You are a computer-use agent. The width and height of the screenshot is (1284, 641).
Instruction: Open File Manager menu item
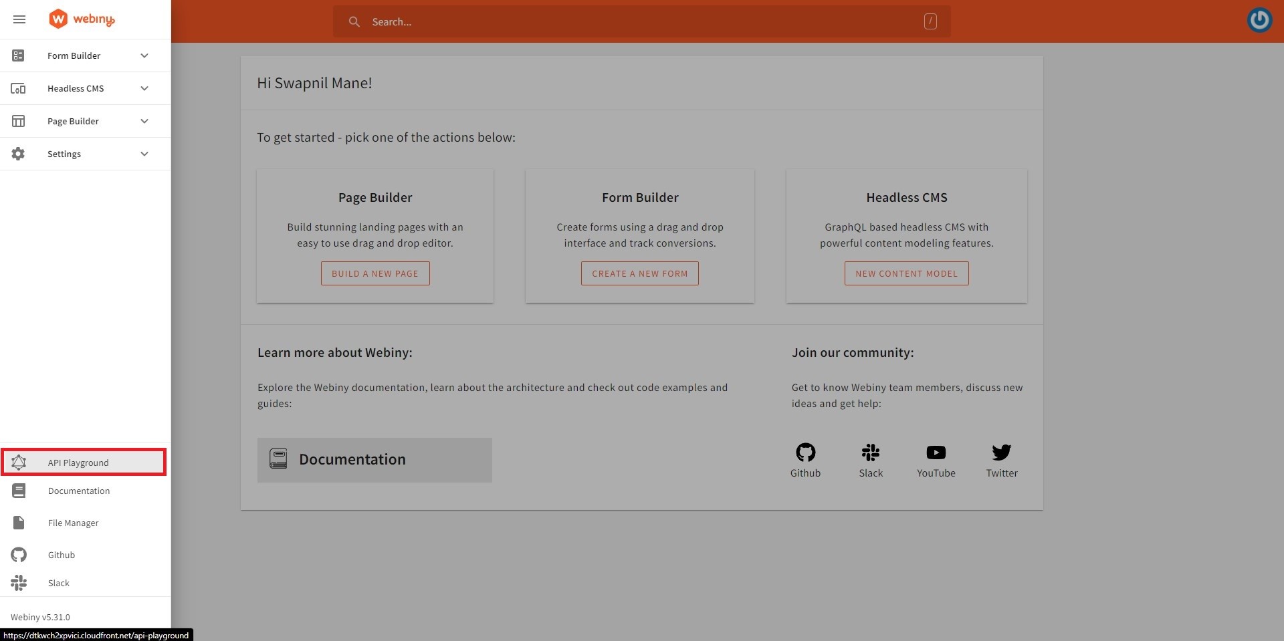(85, 523)
